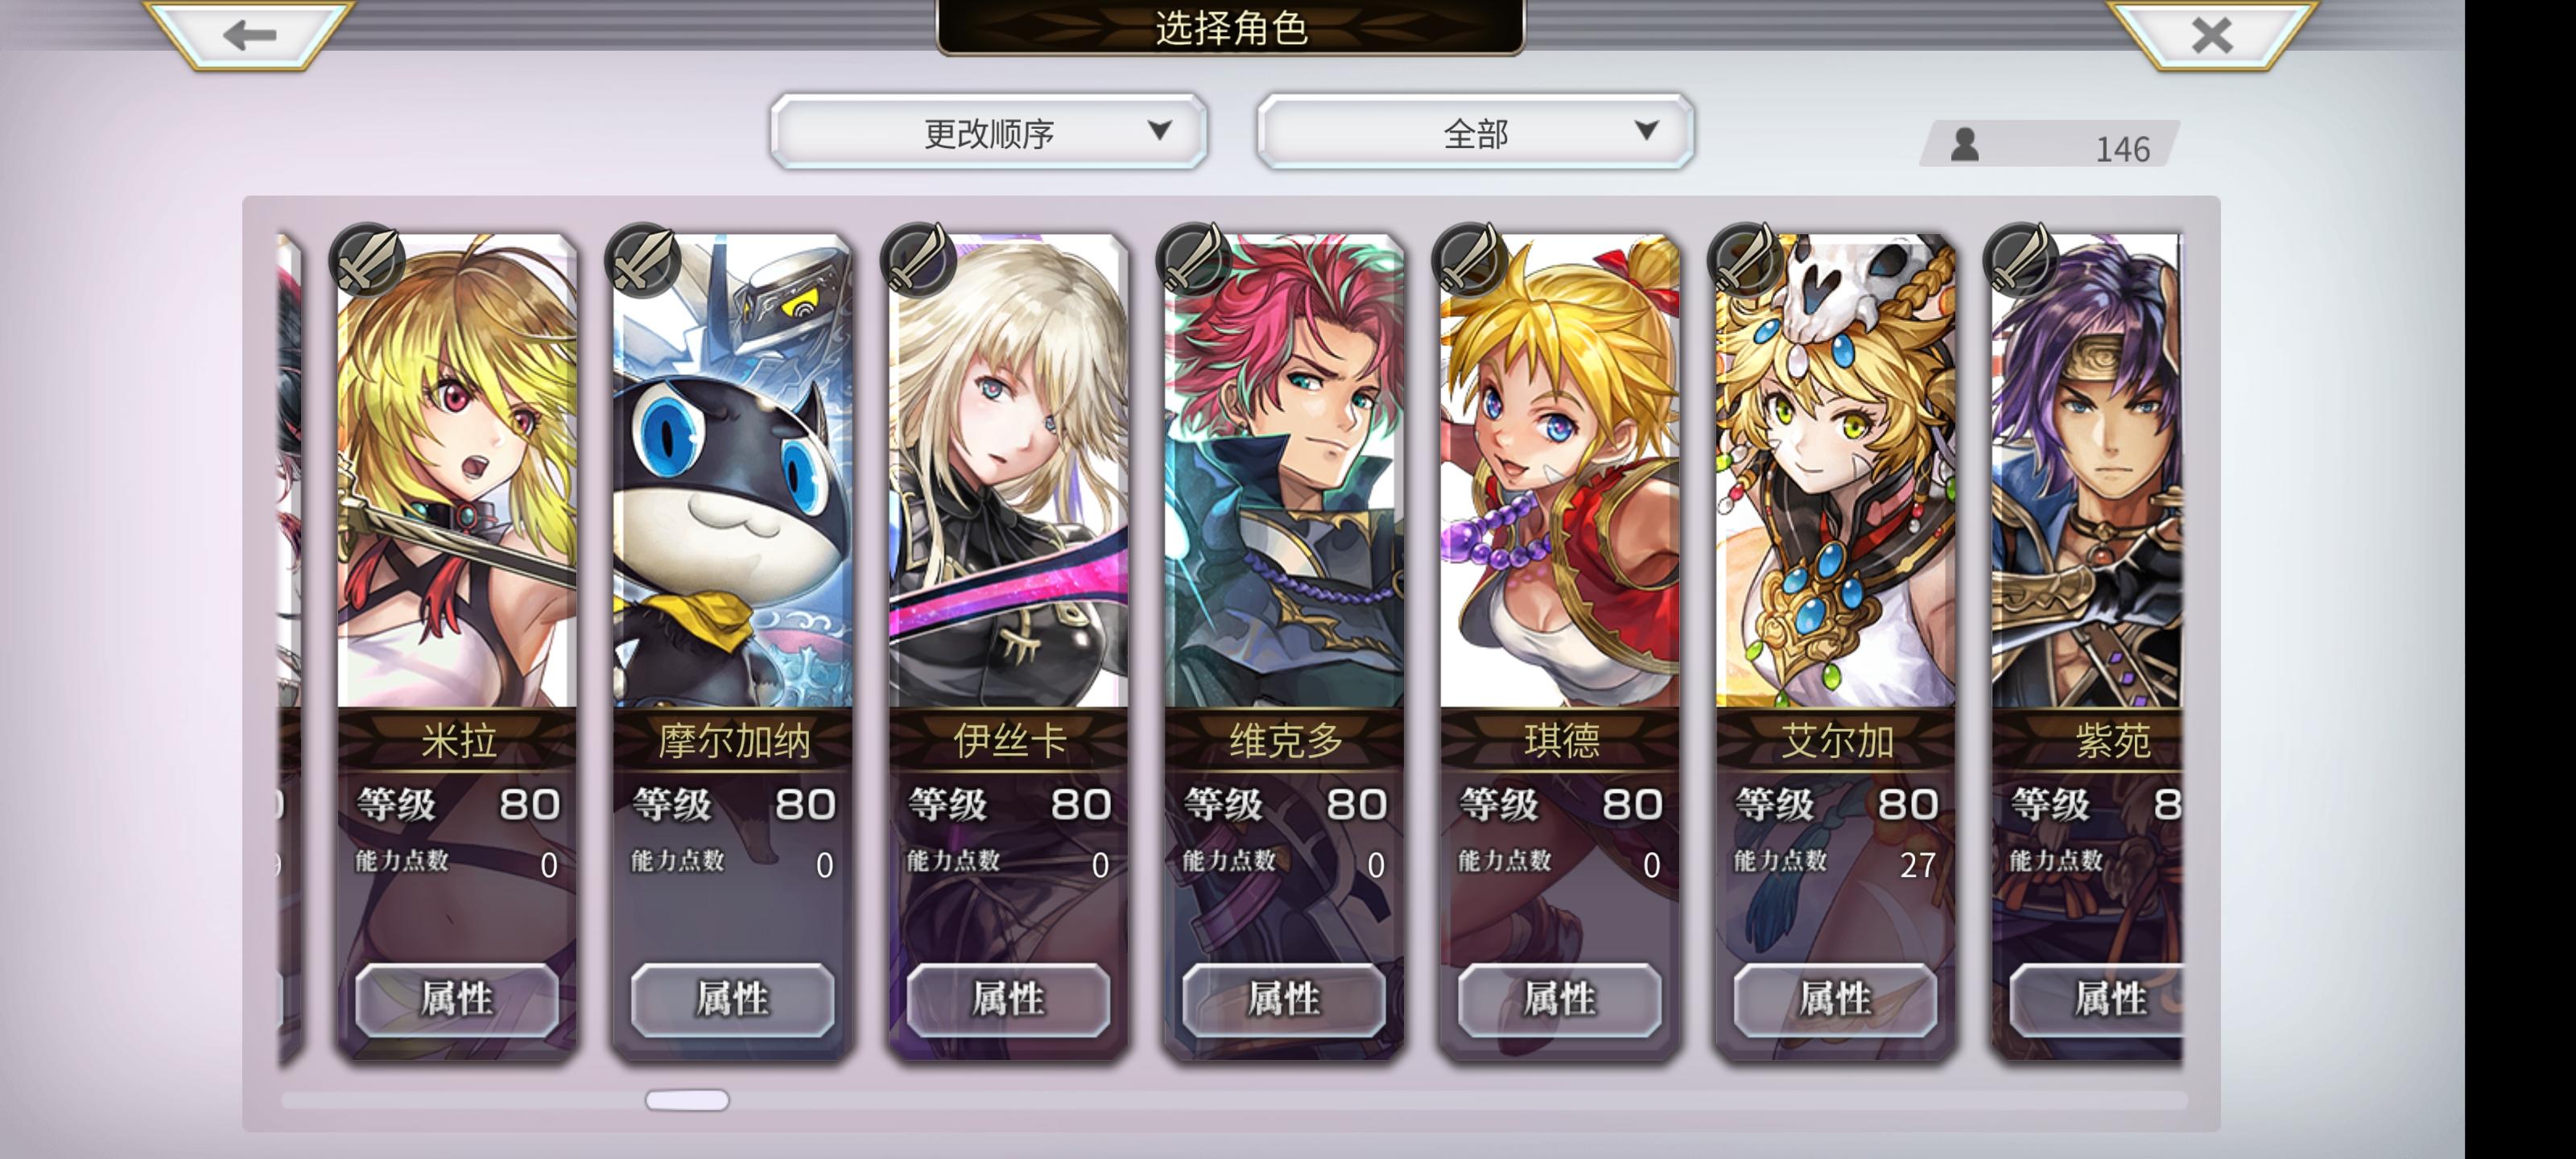Close the character selection screen
2576x1159 pixels.
(x=2211, y=34)
